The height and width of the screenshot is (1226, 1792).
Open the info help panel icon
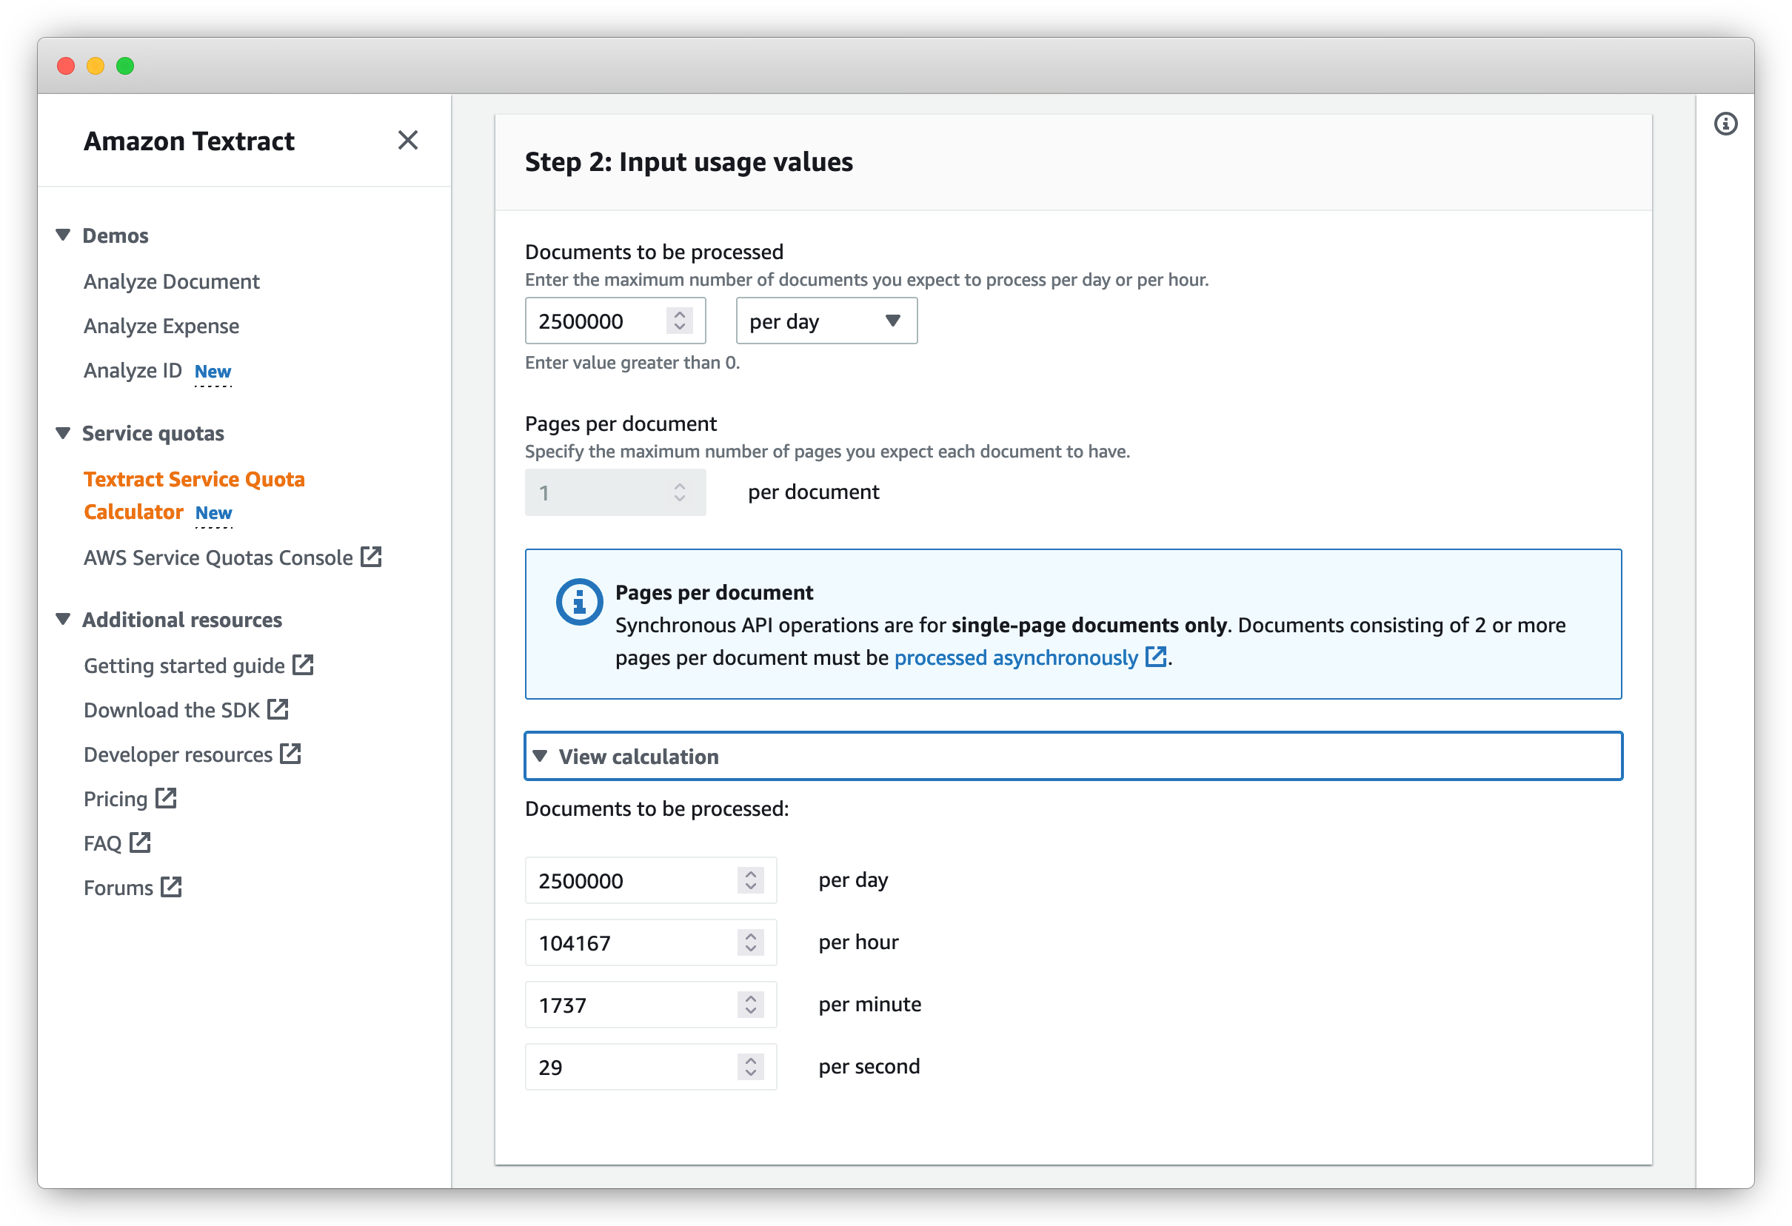[x=1725, y=124]
